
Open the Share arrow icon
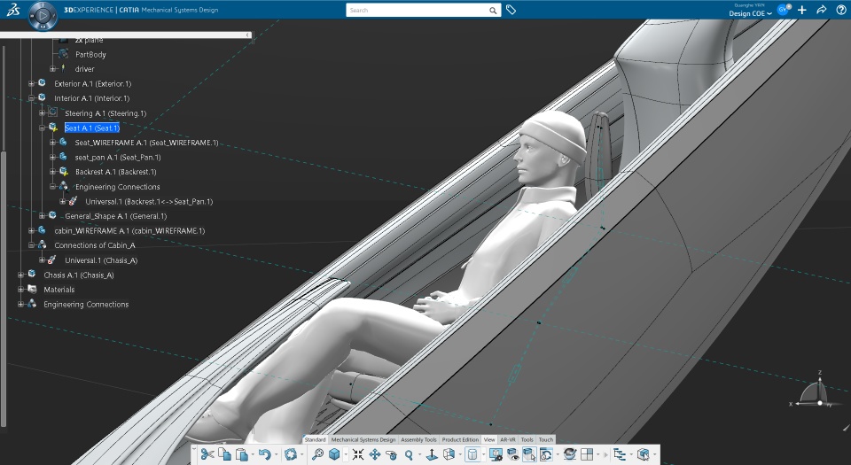coord(821,10)
